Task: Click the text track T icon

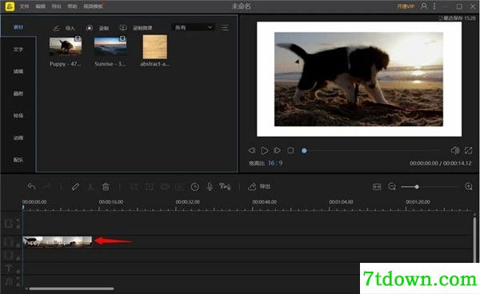Action: click(8, 268)
